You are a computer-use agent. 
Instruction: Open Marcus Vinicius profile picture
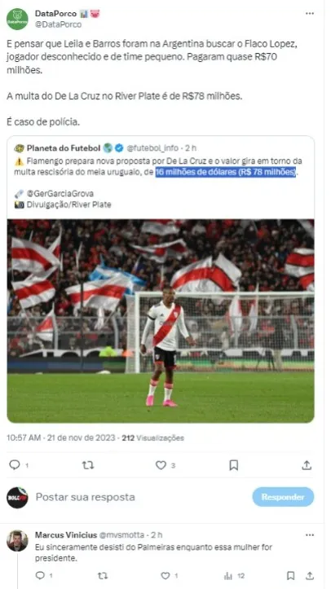click(17, 541)
